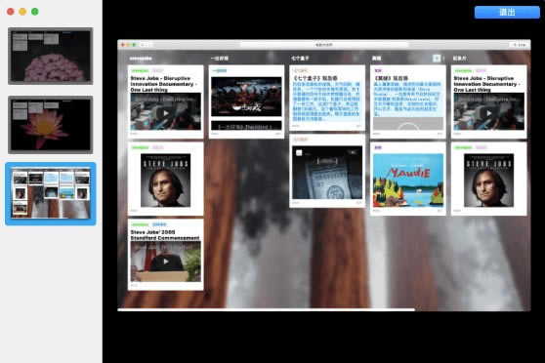Click the blue 退出 exit button
The image size is (545, 363).
507,12
